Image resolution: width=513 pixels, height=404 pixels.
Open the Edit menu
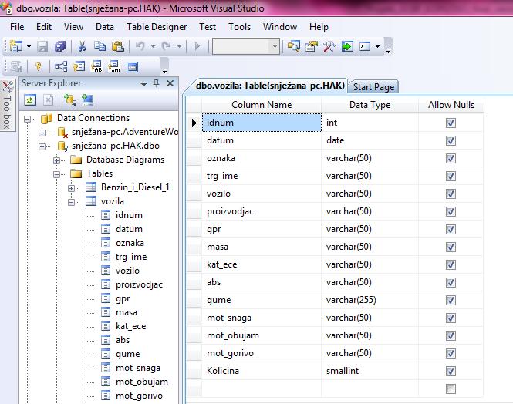pyautogui.click(x=44, y=27)
